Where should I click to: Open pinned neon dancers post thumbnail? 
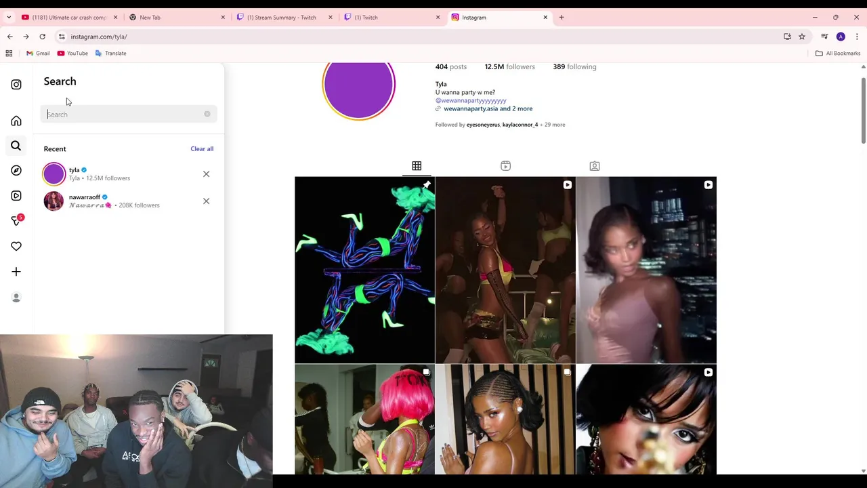pyautogui.click(x=364, y=270)
